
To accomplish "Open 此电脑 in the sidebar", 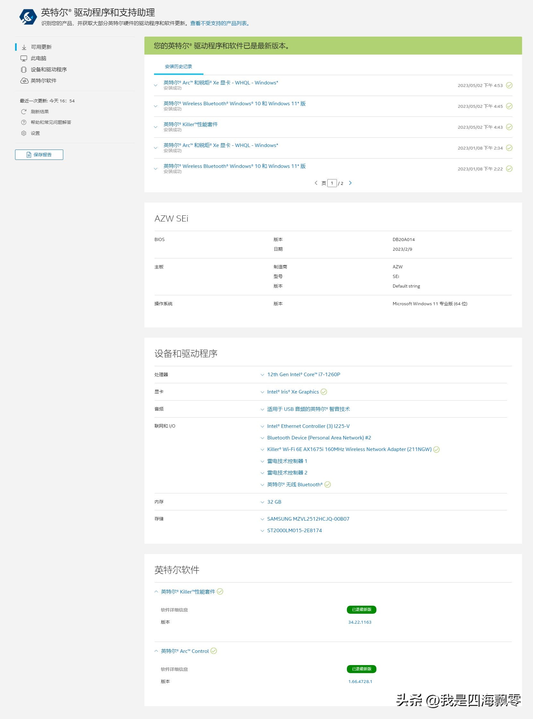I will pos(39,58).
